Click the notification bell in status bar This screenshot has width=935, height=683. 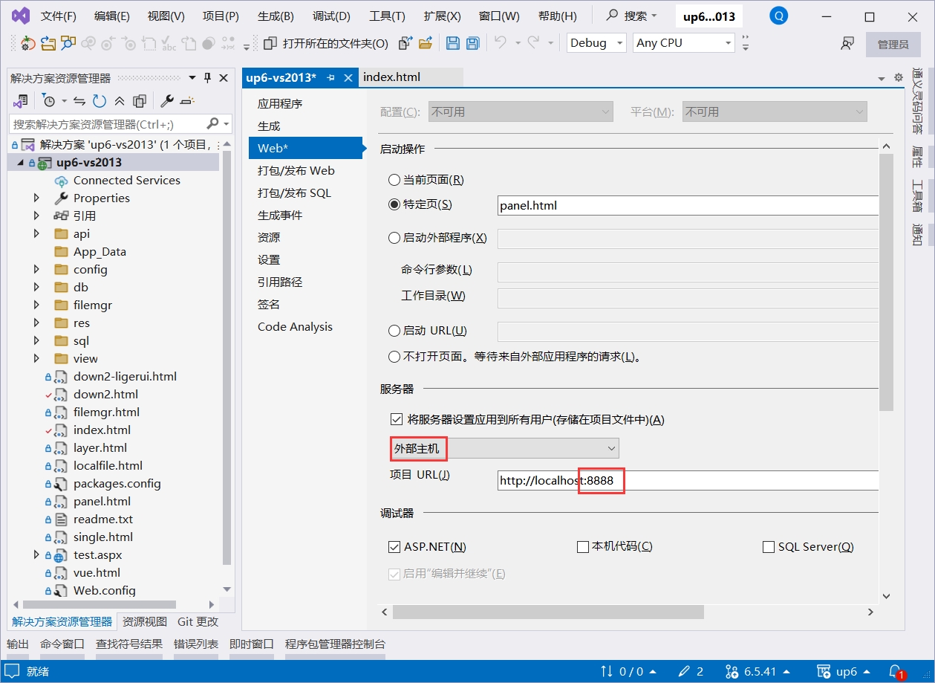pyautogui.click(x=895, y=671)
